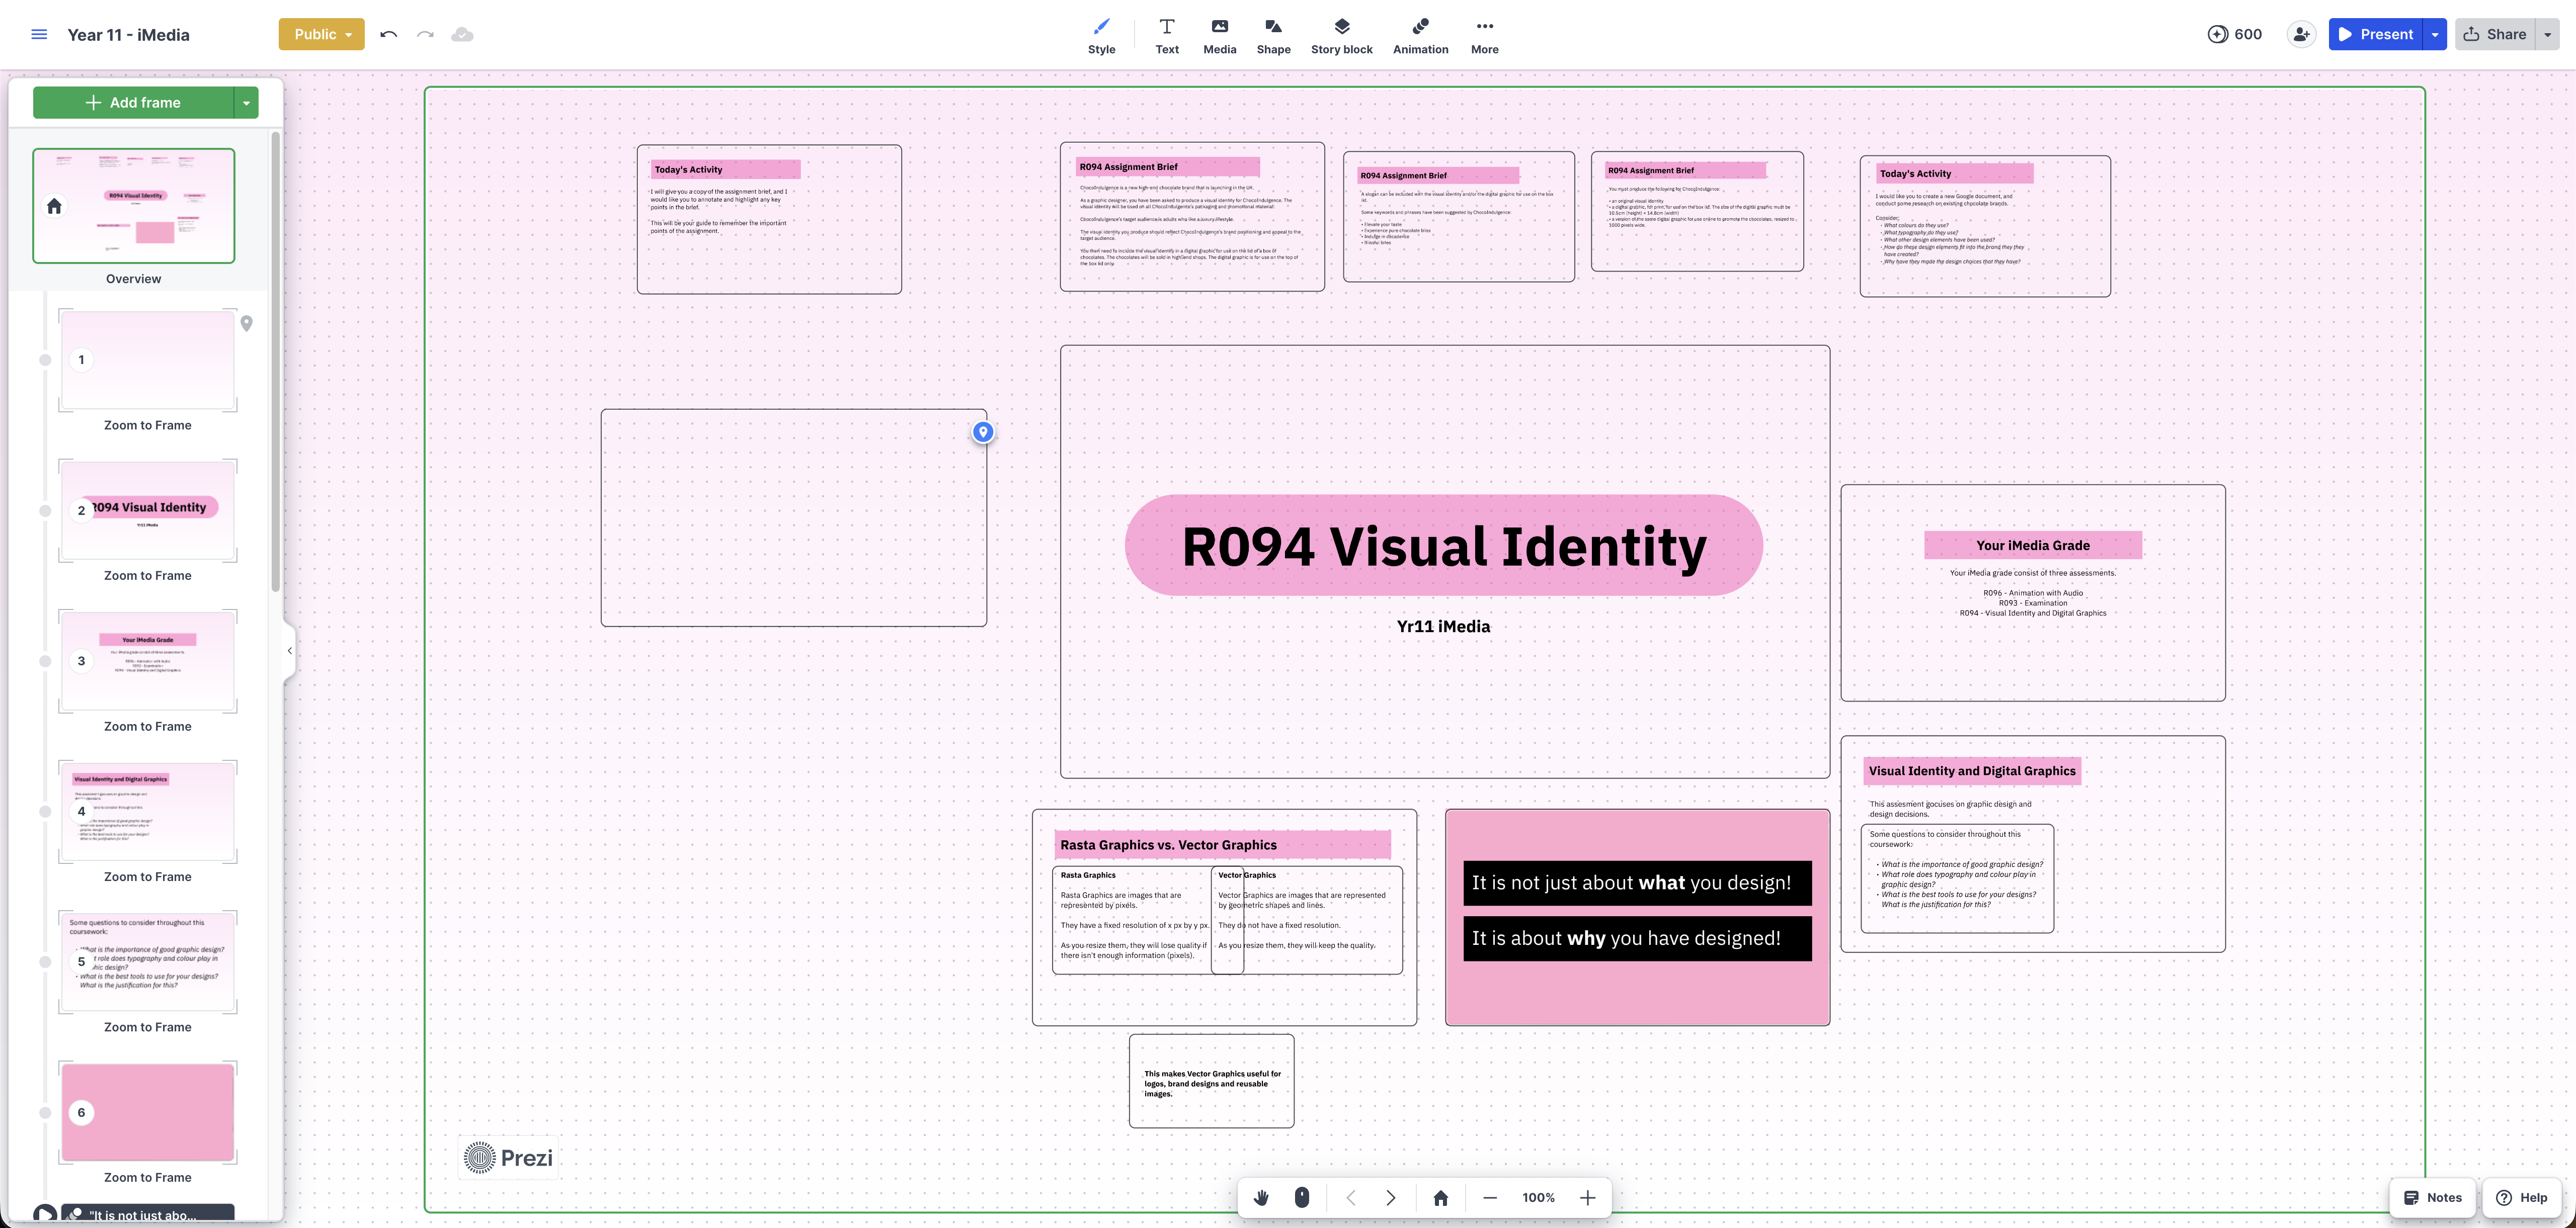Click the 600 credits counter
Screen dimensions: 2576x1228
(2234, 34)
